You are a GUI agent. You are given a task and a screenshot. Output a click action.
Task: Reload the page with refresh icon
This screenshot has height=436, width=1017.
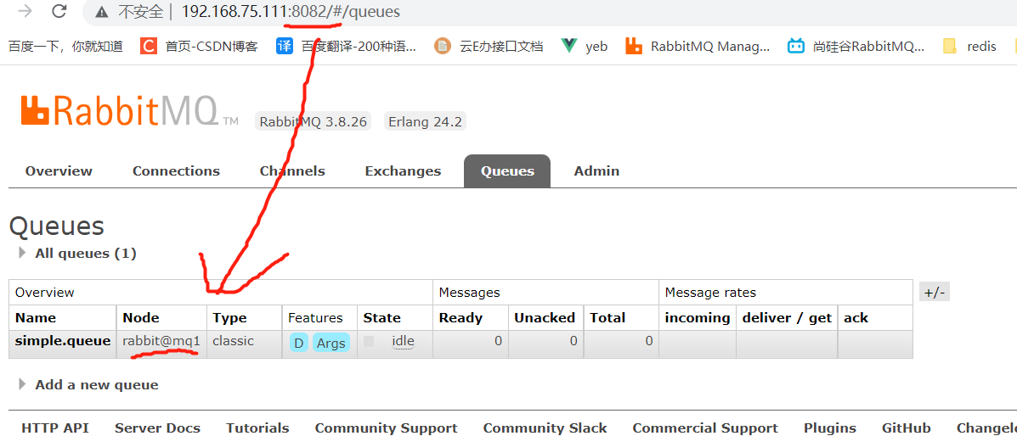click(x=59, y=11)
